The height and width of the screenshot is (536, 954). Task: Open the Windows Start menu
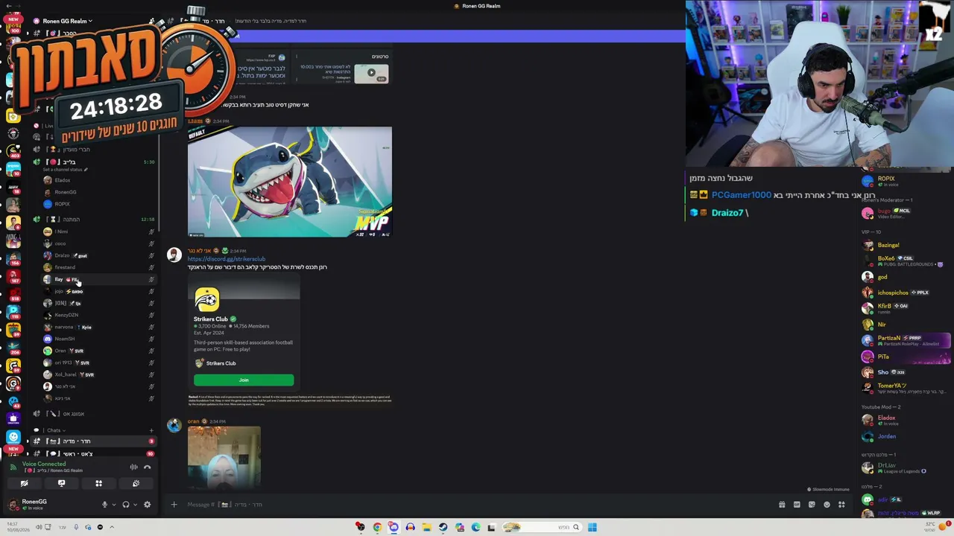(x=592, y=527)
